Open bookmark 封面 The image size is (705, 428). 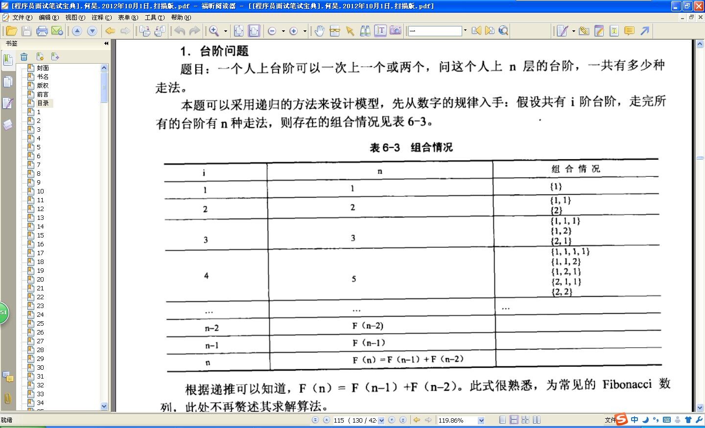tap(43, 68)
